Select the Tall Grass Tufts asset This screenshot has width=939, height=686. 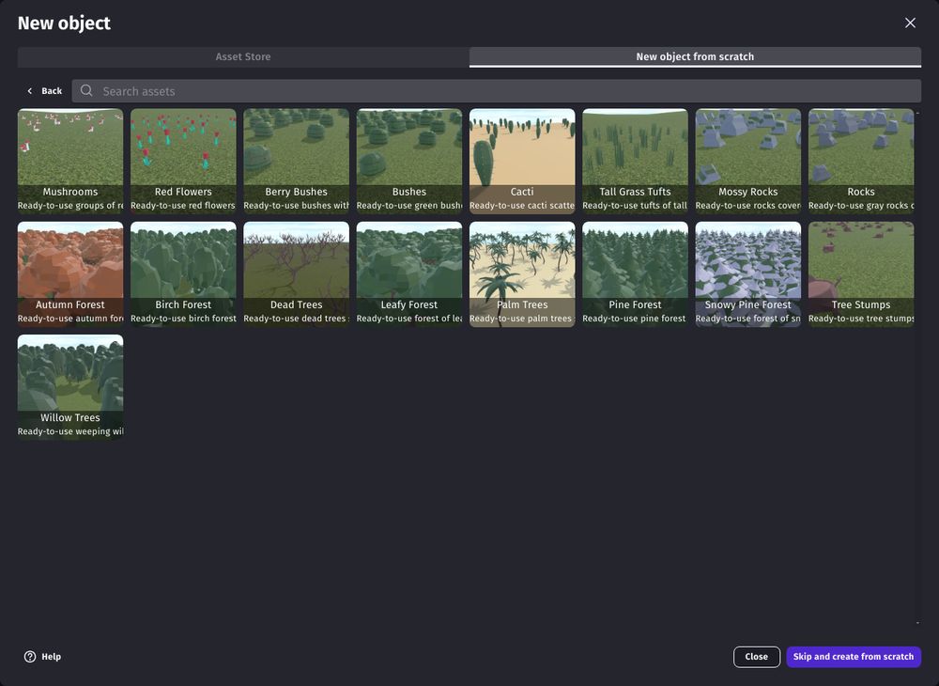click(636, 162)
